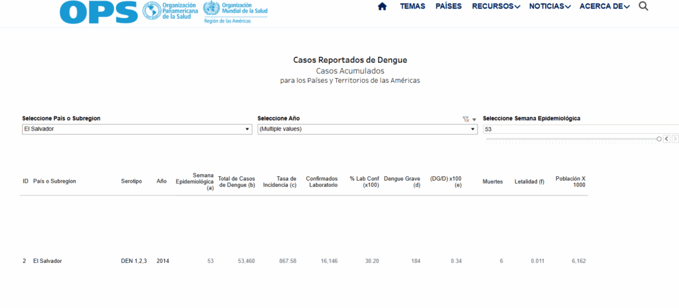Step to the next epidemiological week

pyautogui.click(x=675, y=139)
